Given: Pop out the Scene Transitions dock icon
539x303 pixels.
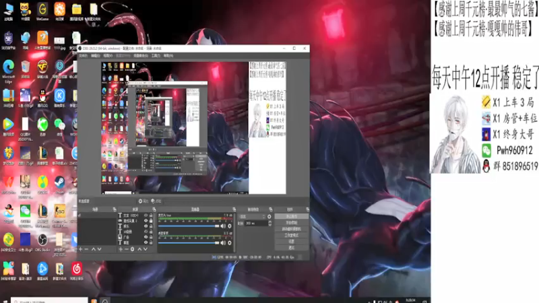Looking at the screenshot, I should tap(271, 209).
